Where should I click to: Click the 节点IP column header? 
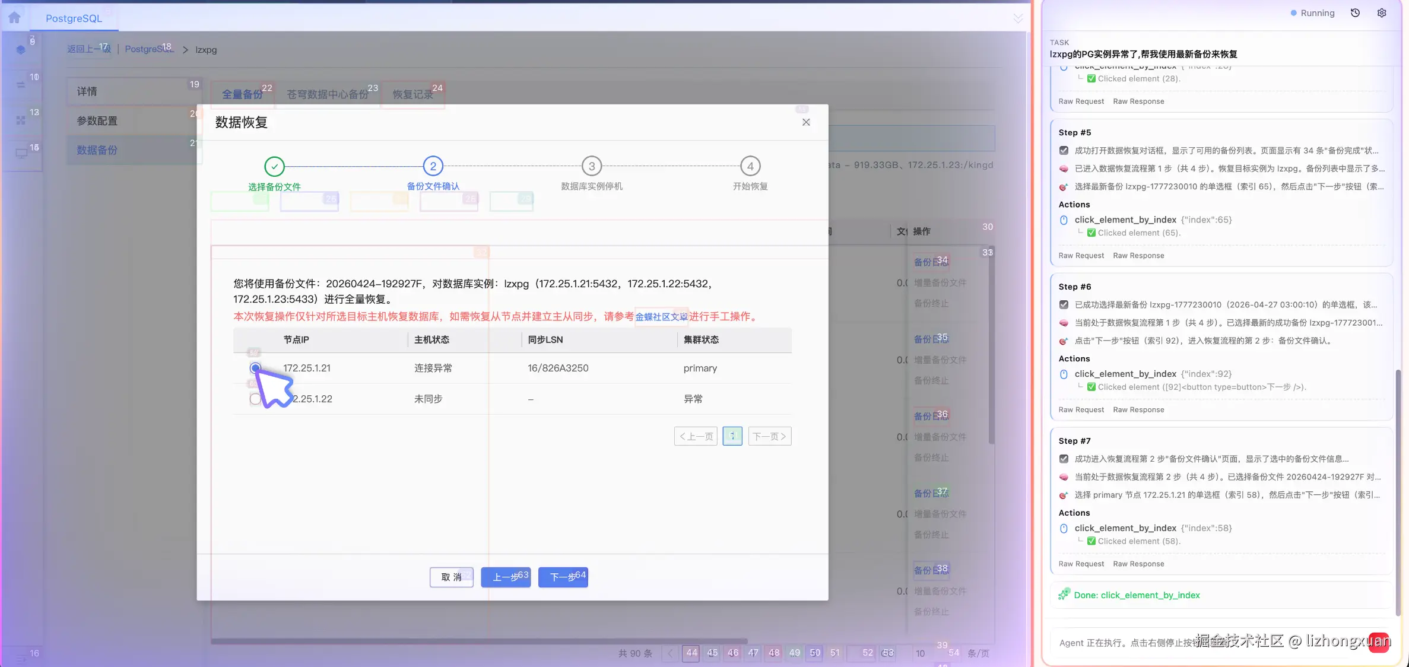(296, 340)
